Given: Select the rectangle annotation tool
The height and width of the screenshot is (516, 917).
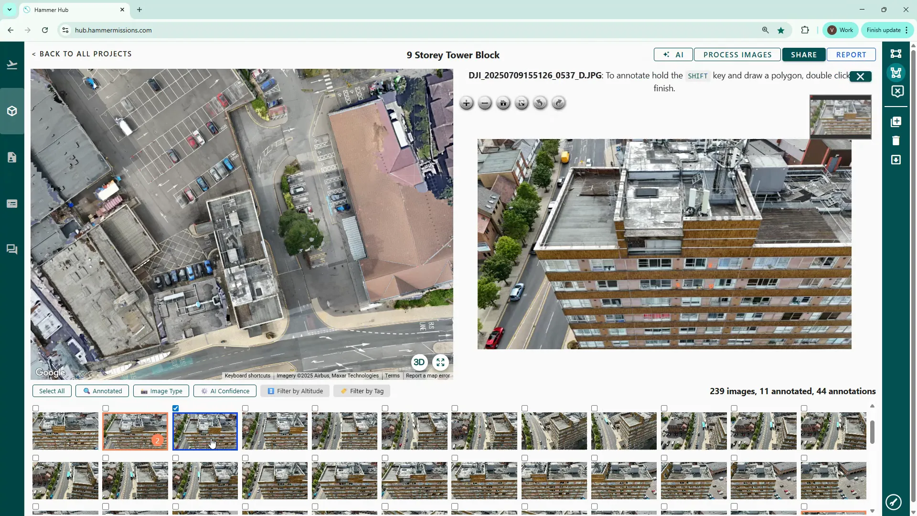Looking at the screenshot, I should click(x=896, y=54).
